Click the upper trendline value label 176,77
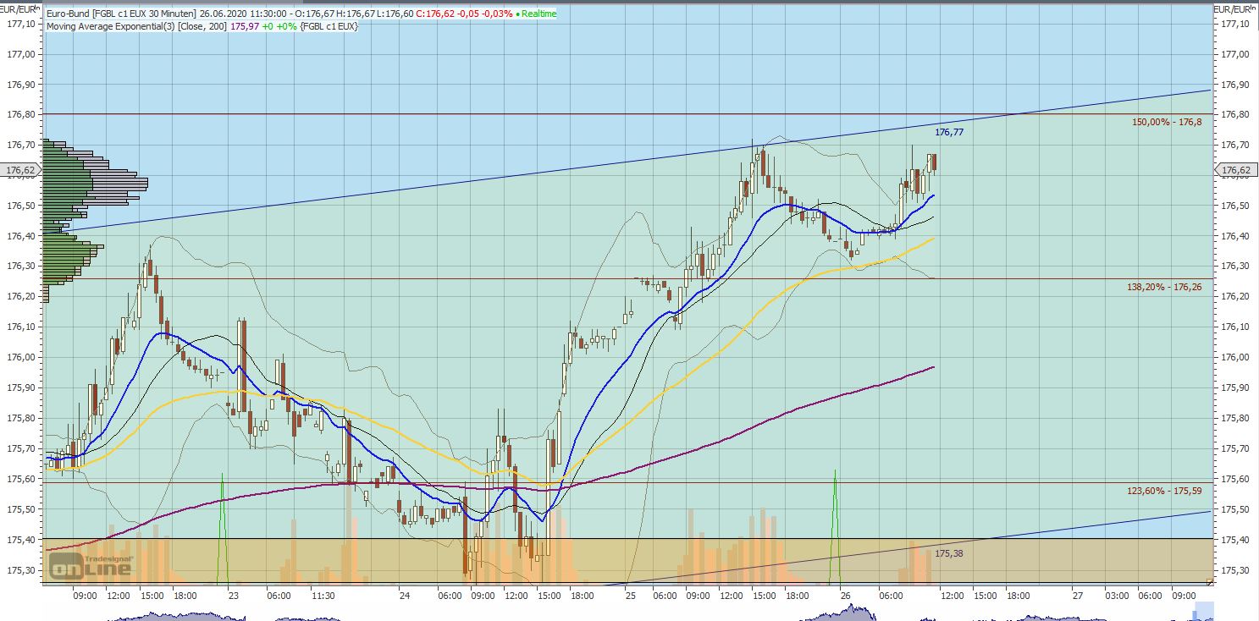 click(949, 133)
